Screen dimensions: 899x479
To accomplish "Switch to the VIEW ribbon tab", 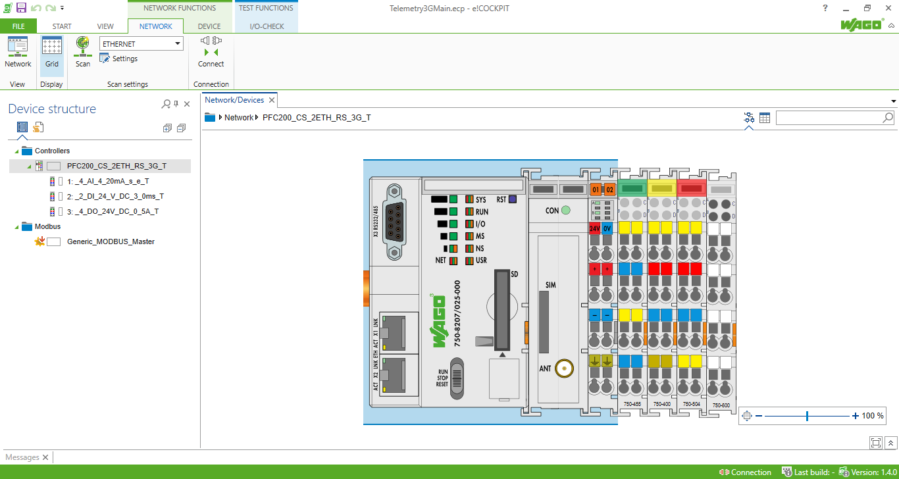I will pos(105,26).
